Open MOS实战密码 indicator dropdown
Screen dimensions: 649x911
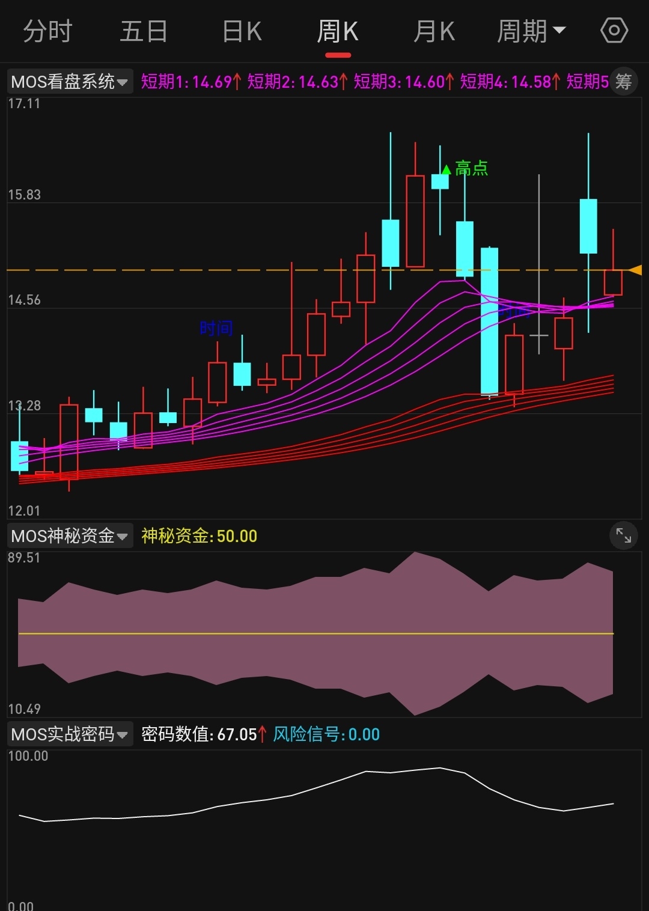click(70, 734)
